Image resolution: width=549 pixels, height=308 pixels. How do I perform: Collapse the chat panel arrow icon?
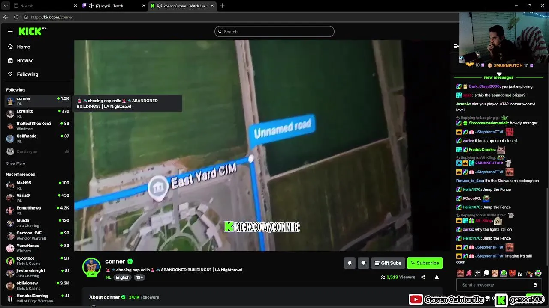tap(456, 46)
